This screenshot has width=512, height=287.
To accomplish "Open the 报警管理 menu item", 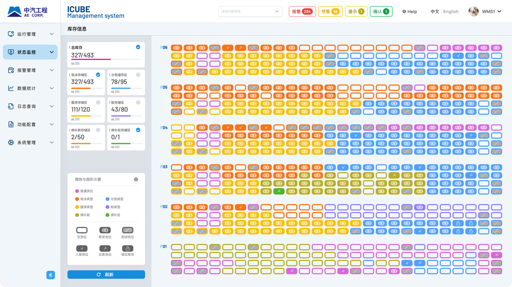I will point(30,70).
